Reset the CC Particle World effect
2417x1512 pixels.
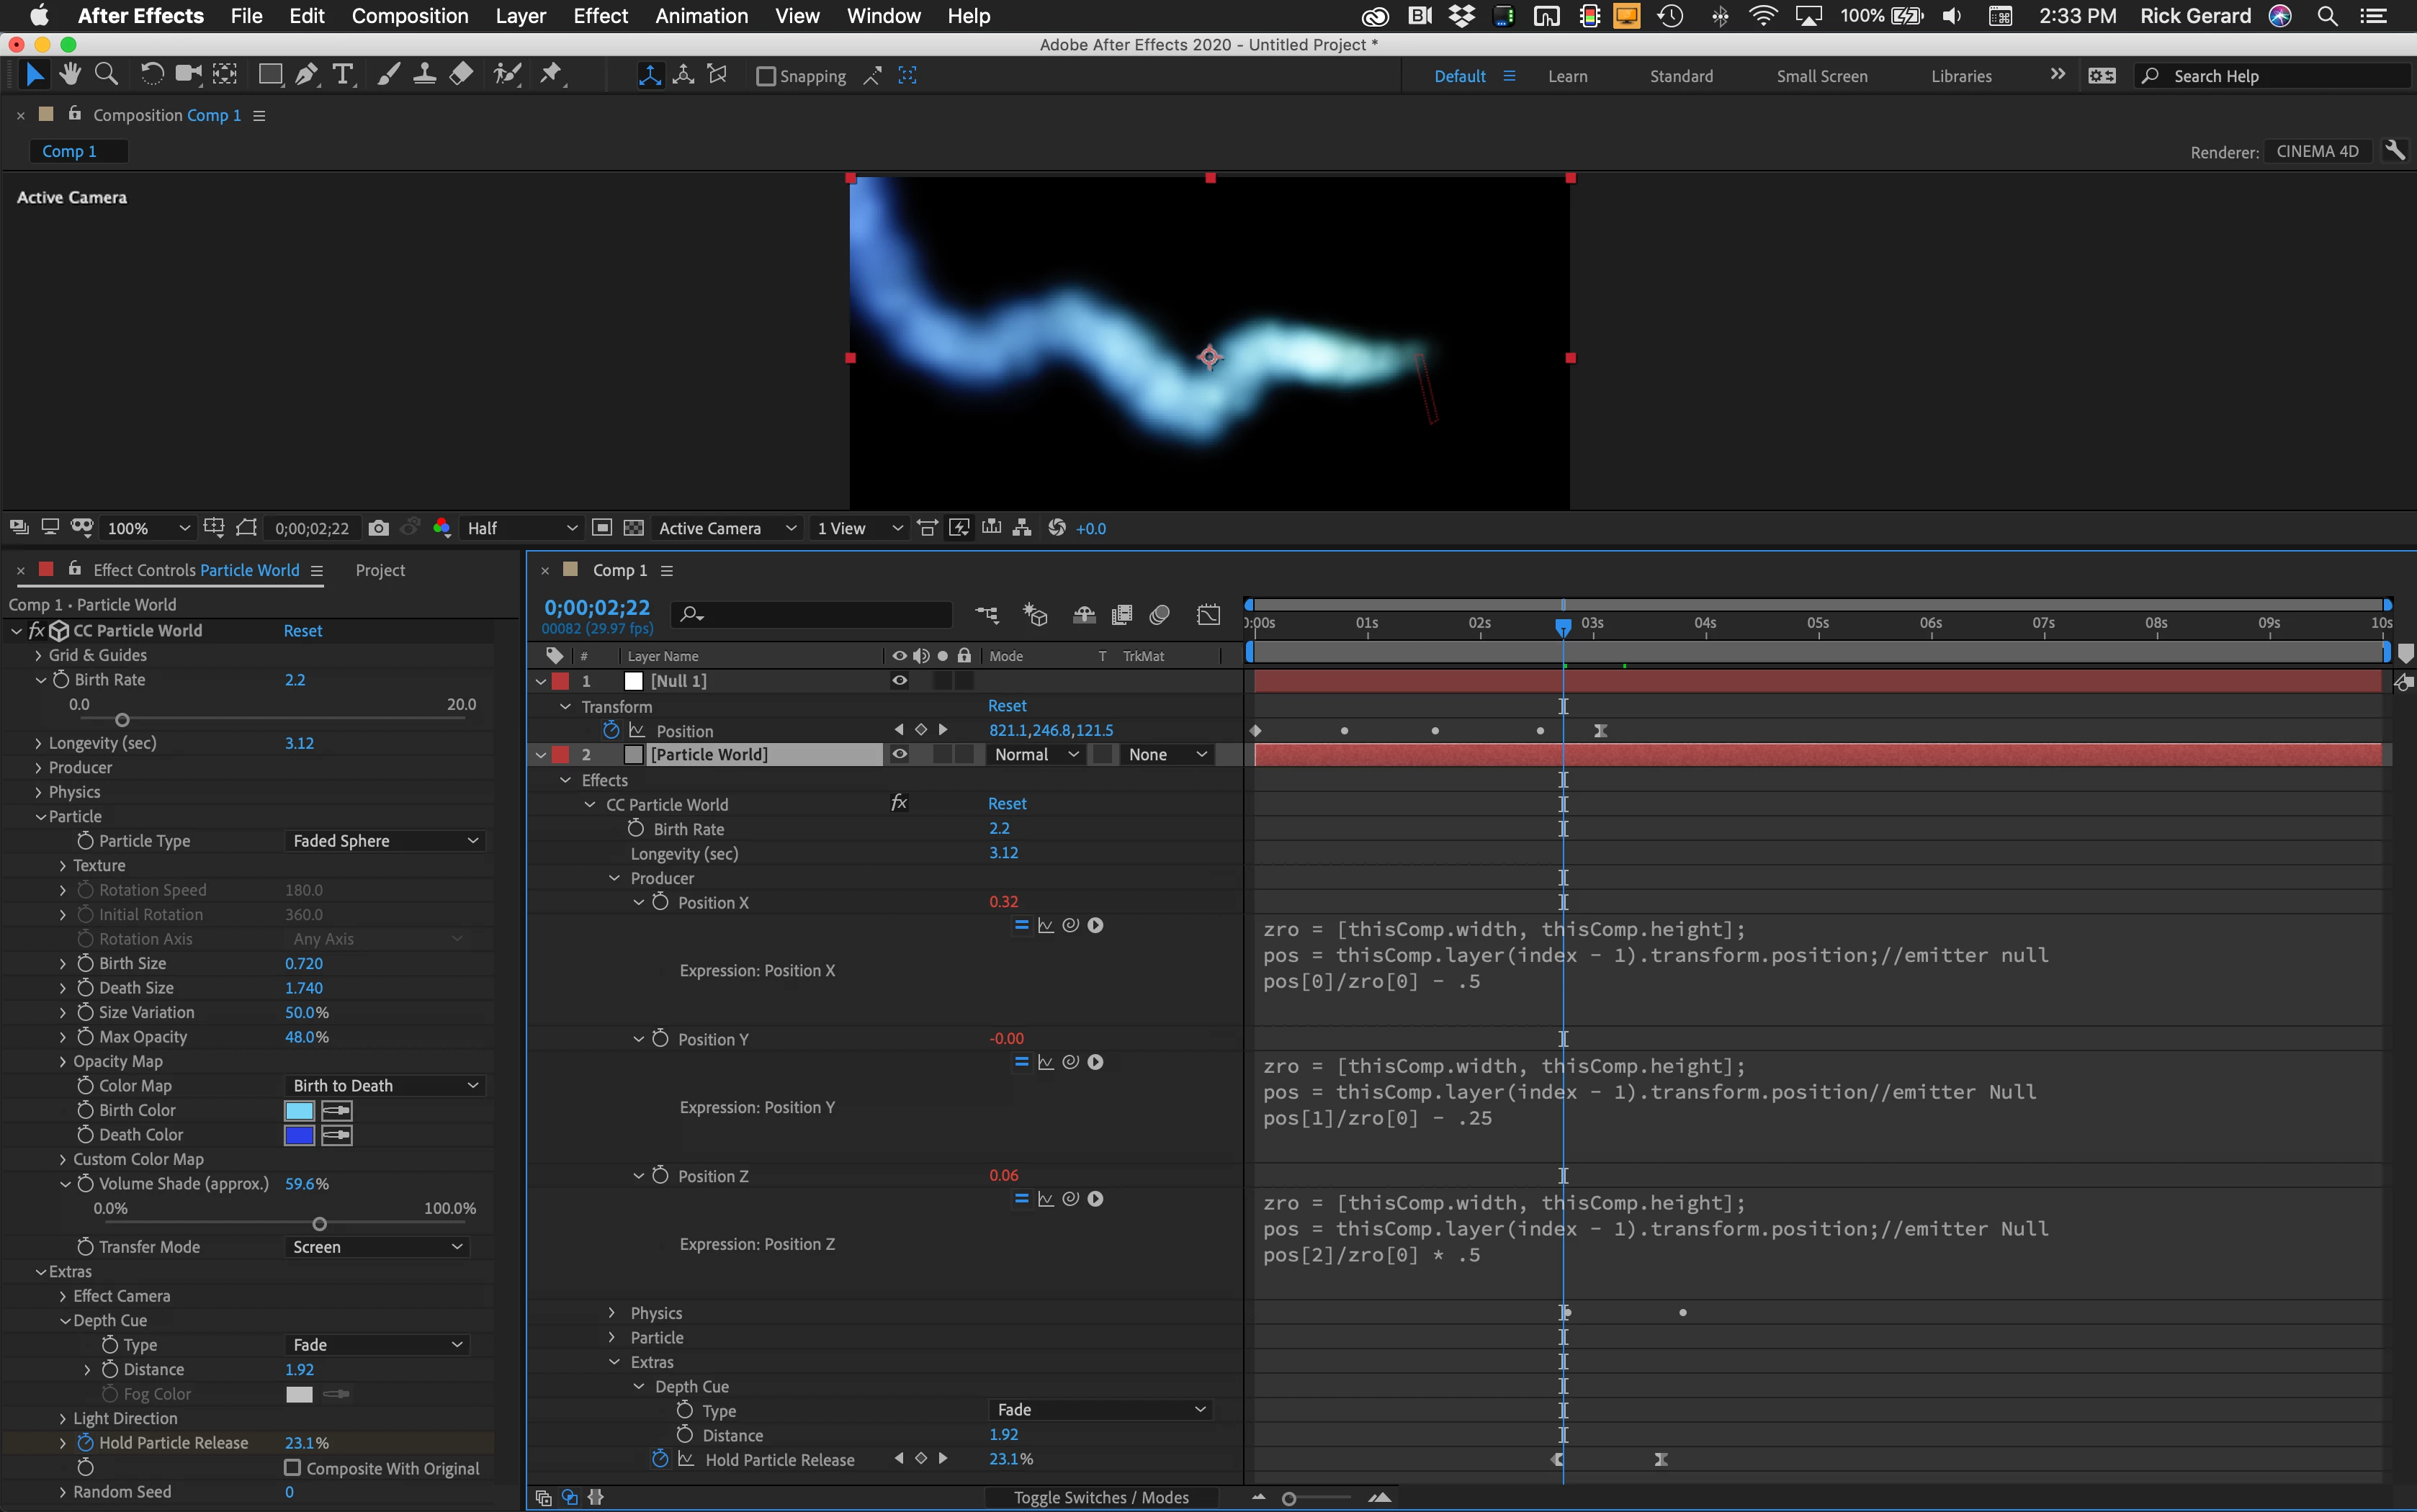pyautogui.click(x=302, y=631)
